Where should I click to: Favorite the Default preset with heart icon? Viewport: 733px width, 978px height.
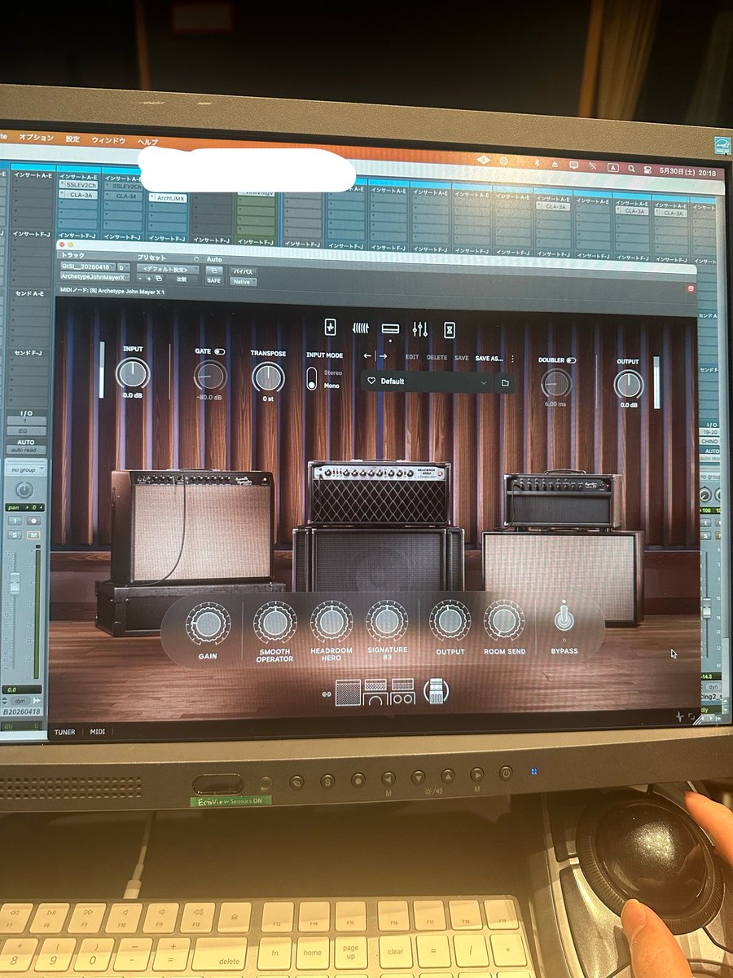tap(371, 381)
